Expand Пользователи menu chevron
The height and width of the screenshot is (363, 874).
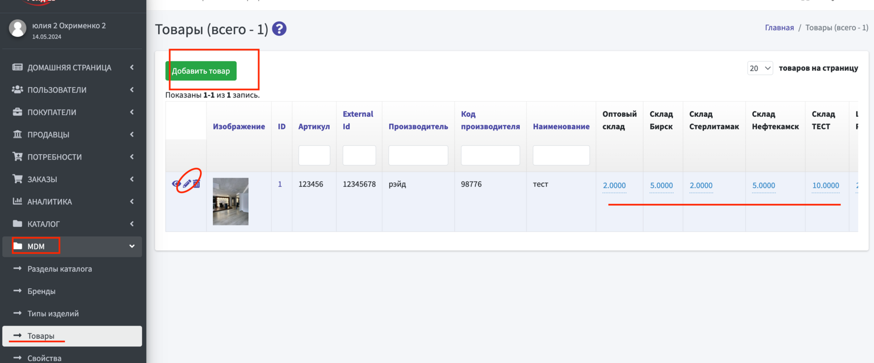(132, 90)
